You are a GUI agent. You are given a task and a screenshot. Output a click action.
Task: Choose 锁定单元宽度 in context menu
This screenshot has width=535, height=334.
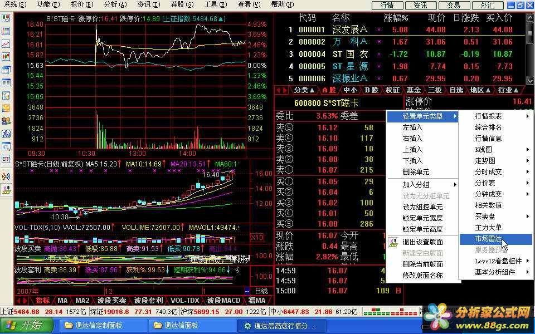(422, 218)
